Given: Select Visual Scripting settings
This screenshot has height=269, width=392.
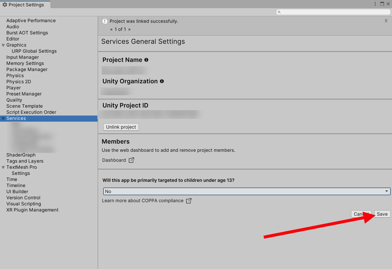Looking at the screenshot, I should pyautogui.click(x=24, y=204).
